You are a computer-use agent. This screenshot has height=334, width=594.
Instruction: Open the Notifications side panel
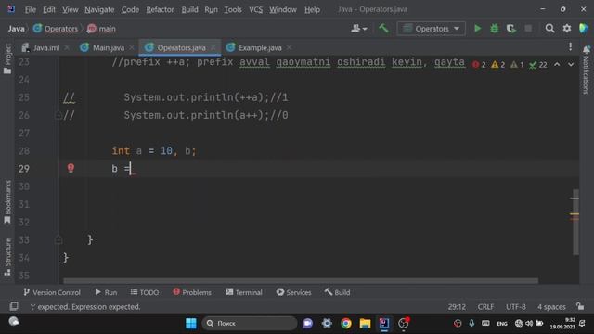pos(586,71)
